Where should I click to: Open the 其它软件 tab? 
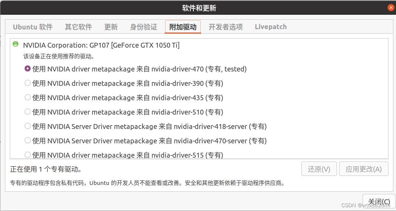click(78, 27)
